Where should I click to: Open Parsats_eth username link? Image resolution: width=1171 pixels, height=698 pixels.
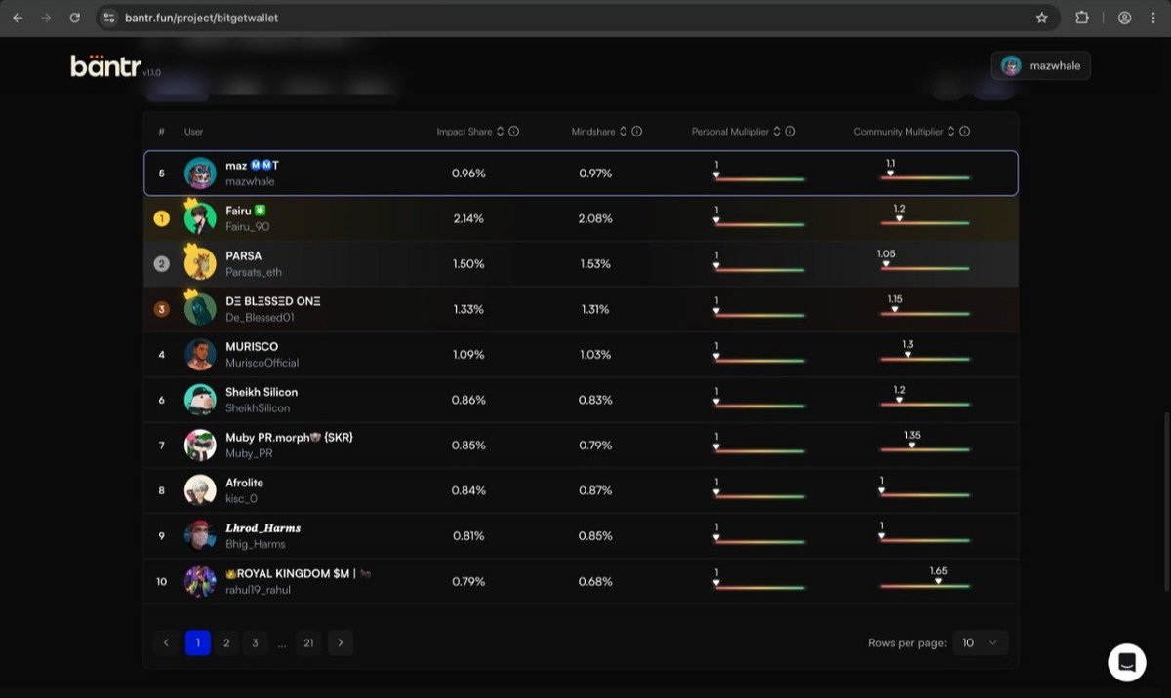tap(254, 272)
